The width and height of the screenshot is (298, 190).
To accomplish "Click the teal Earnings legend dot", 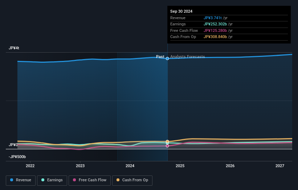I will 43,180.
